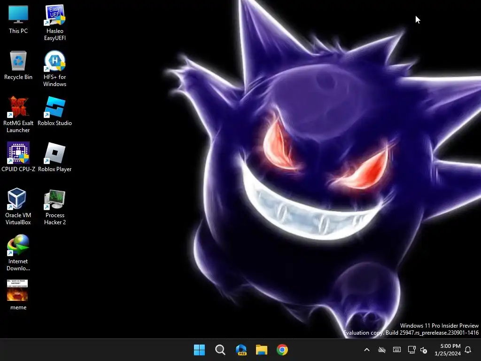Open File Explorer from taskbar

262,350
